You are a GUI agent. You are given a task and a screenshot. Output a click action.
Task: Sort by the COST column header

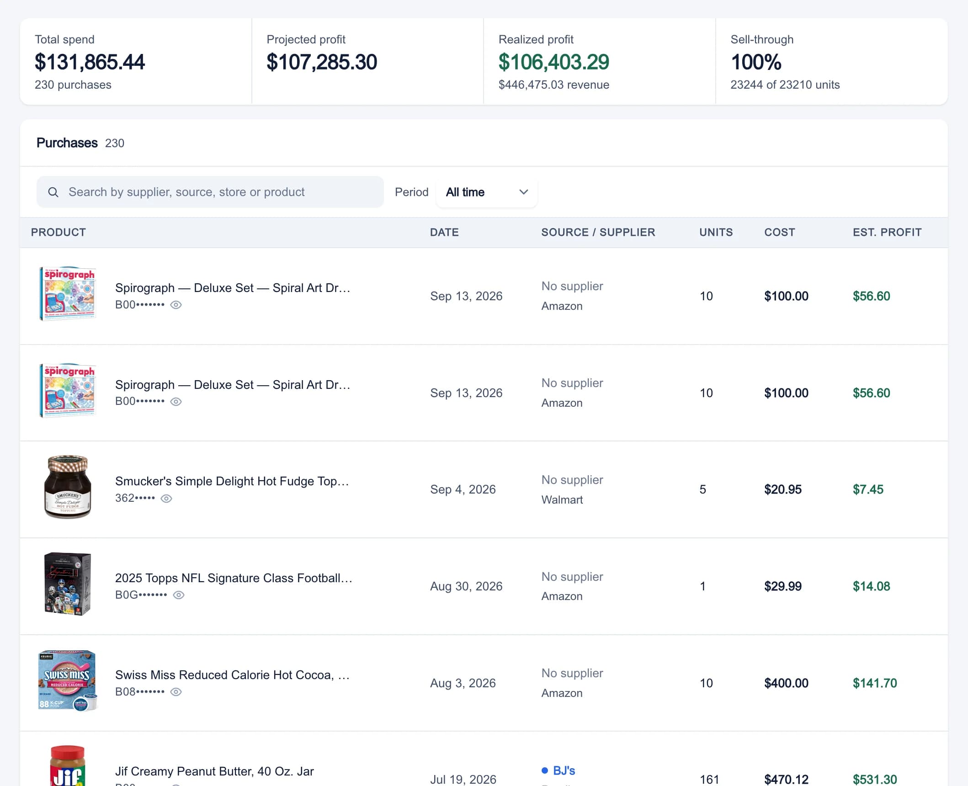coord(779,232)
